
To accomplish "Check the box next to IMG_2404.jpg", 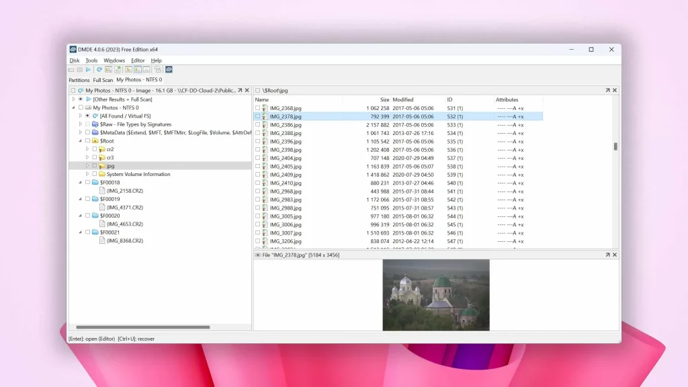I will click(257, 158).
